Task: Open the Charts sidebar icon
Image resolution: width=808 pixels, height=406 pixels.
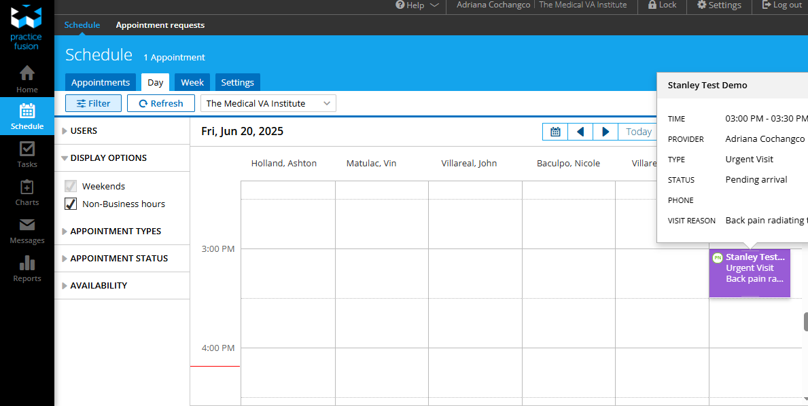Action: (27, 192)
